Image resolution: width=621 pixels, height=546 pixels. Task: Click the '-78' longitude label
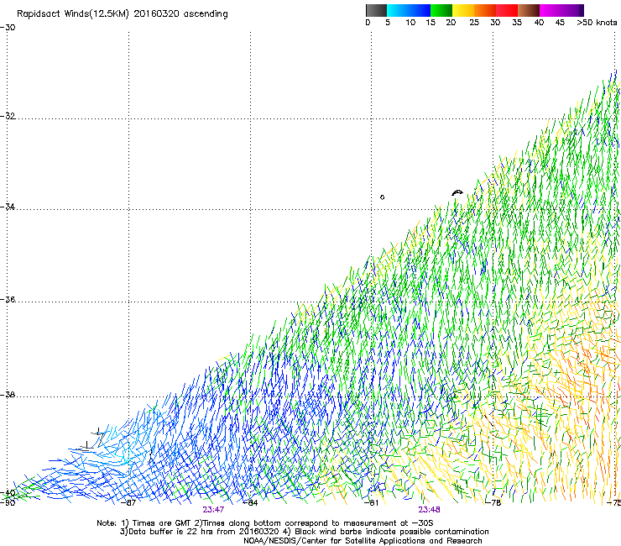click(493, 502)
